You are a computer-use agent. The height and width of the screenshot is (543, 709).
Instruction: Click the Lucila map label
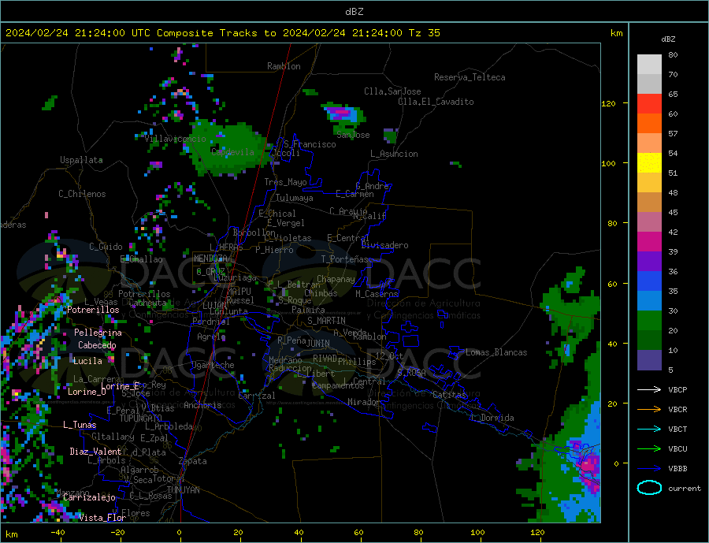[x=87, y=361]
